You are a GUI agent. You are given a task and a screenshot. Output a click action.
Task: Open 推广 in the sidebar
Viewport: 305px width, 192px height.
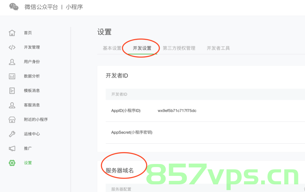pos(28,148)
